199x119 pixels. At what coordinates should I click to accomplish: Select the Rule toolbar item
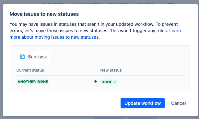coord(170,4)
